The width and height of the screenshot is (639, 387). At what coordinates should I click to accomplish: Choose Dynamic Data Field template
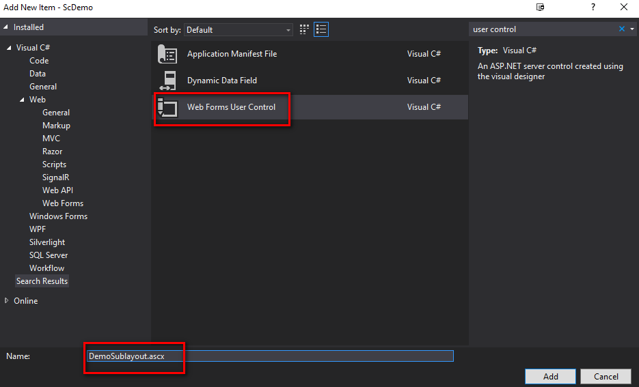310,81
